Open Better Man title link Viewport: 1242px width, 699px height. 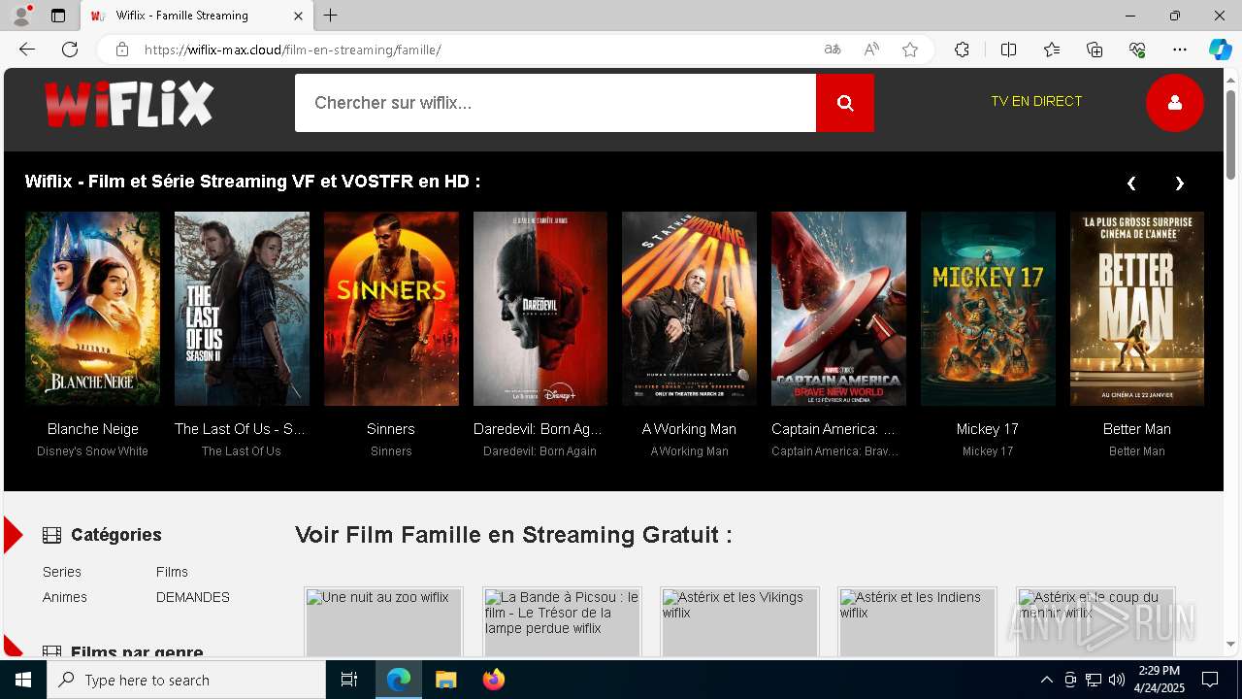click(1137, 429)
